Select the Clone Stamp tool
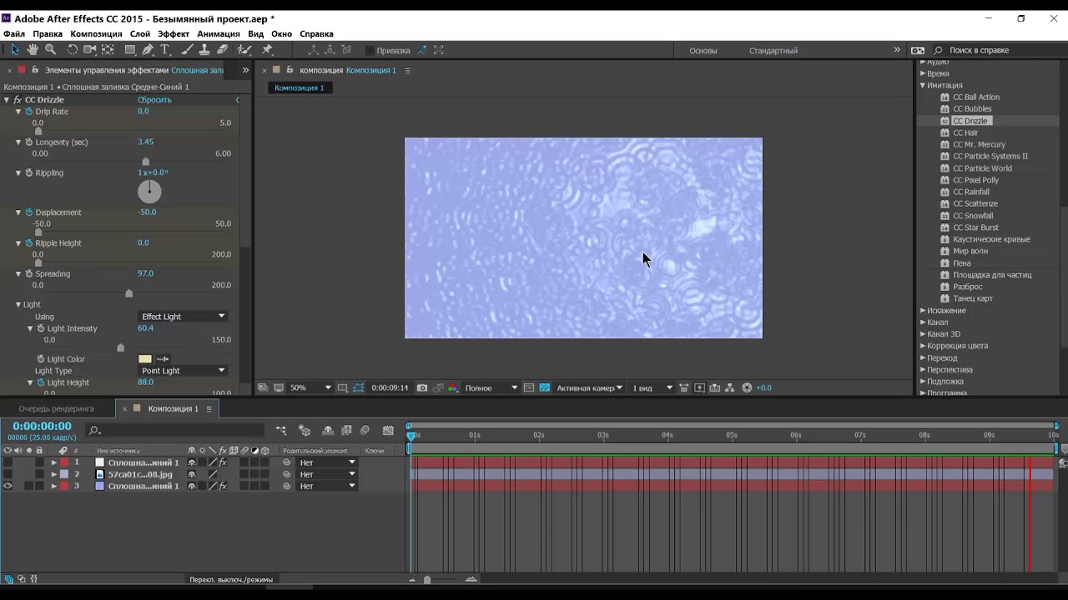This screenshot has height=600, width=1068. (x=204, y=50)
